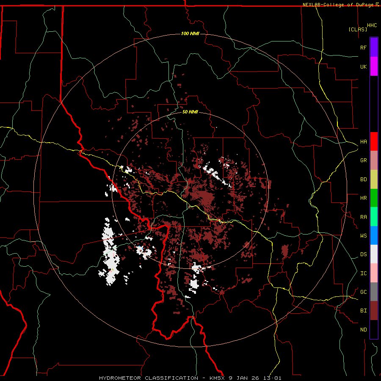Click the UK legend label
This screenshot has width=381, height=381.
coord(363,66)
